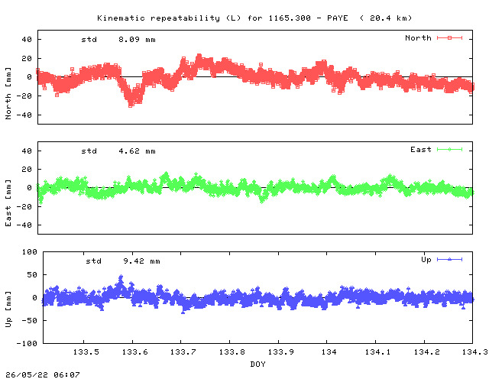Click the 134 x-axis tick label

(x=329, y=352)
